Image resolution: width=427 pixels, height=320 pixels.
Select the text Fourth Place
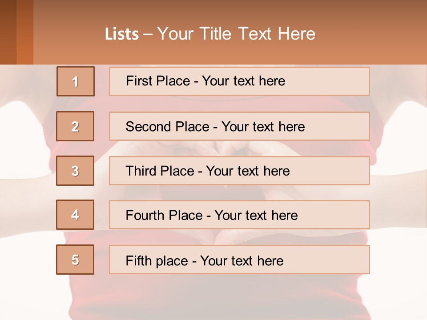(164, 215)
